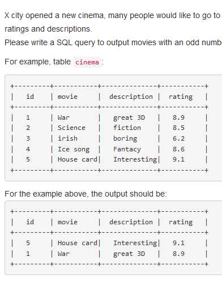Click the text 'For the example above'
222x283 pixels.
[x=46, y=194]
